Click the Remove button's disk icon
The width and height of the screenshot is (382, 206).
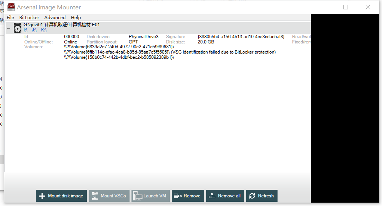click(177, 196)
